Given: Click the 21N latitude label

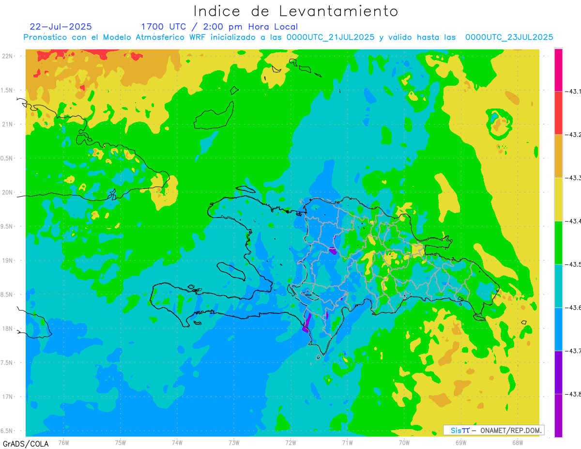Looking at the screenshot, I should pyautogui.click(x=8, y=124).
